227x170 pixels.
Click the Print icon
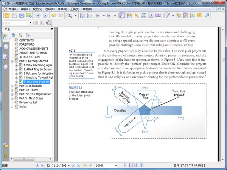(x=22, y=15)
